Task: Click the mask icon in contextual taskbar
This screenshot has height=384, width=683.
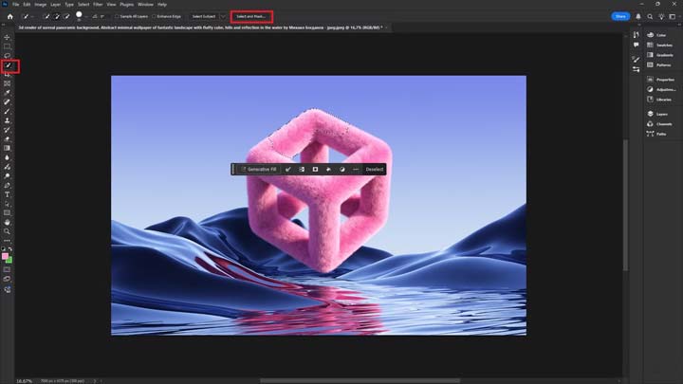Action: pos(315,170)
